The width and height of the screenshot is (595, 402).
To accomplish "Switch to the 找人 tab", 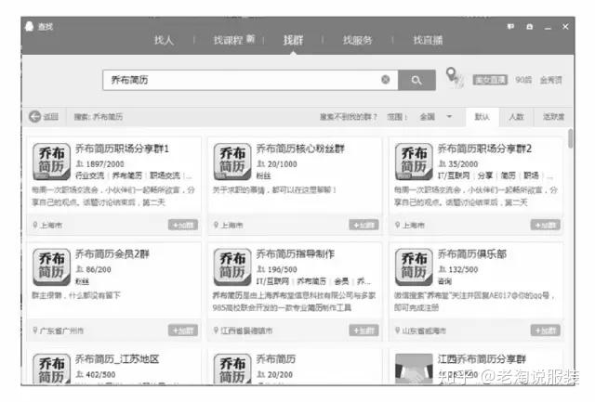I will pyautogui.click(x=164, y=40).
